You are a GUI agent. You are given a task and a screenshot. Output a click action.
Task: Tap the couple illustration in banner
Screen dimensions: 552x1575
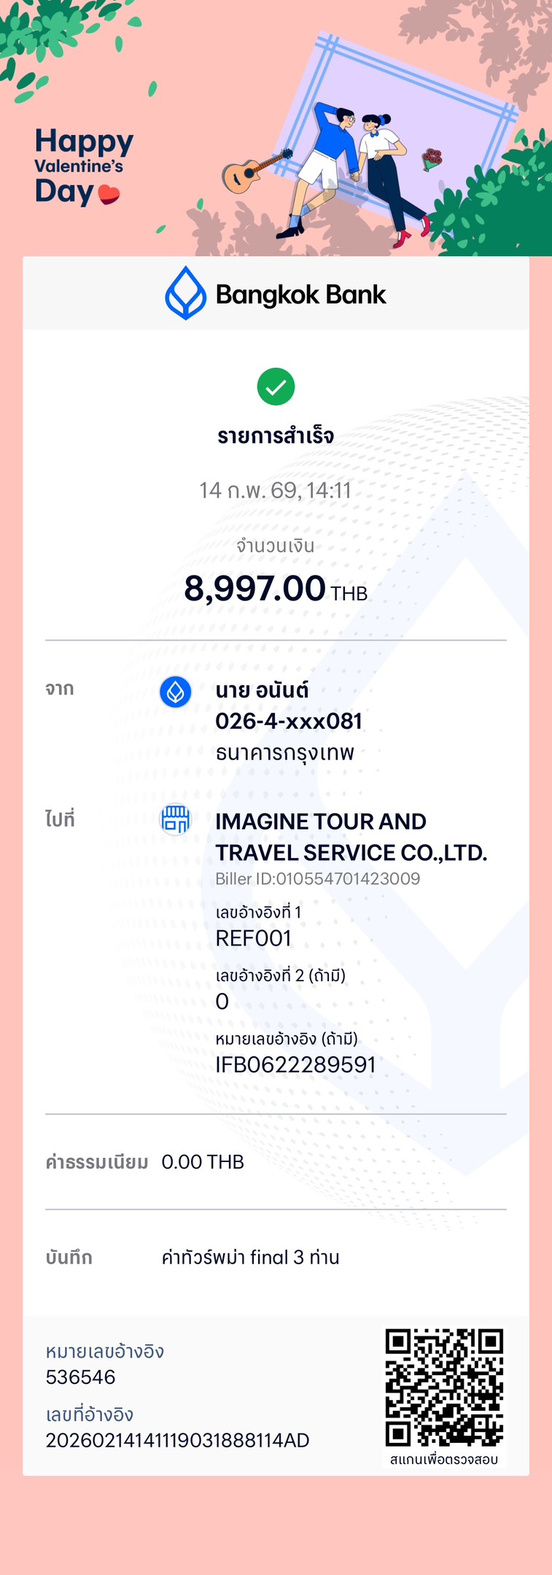357,168
